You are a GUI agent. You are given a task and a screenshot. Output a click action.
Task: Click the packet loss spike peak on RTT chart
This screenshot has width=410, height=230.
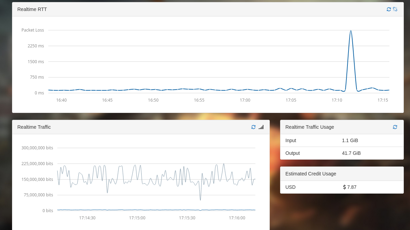[351, 31]
